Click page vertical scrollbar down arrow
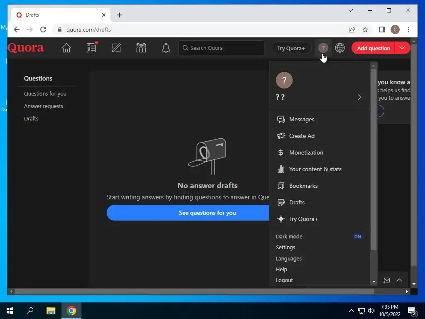Image resolution: width=425 pixels, height=319 pixels. point(414,284)
